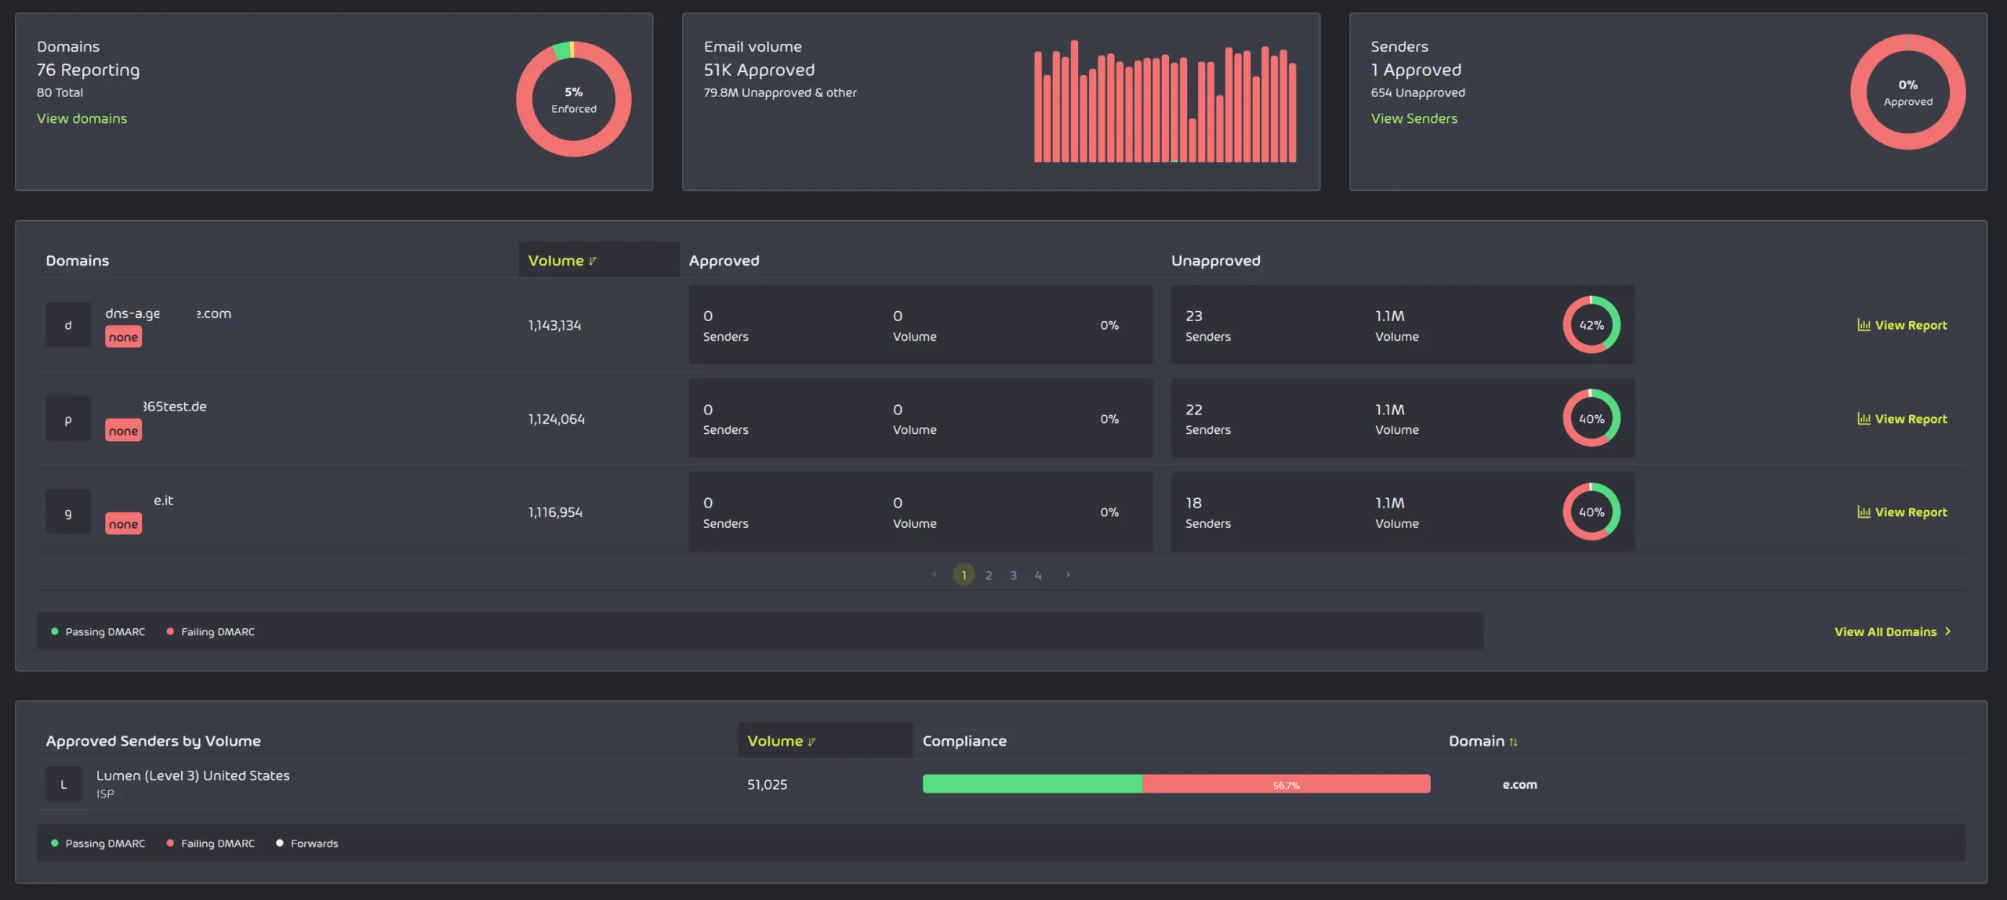Sort approved senders by Domain column
This screenshot has height=900, width=2007.
click(x=1482, y=741)
